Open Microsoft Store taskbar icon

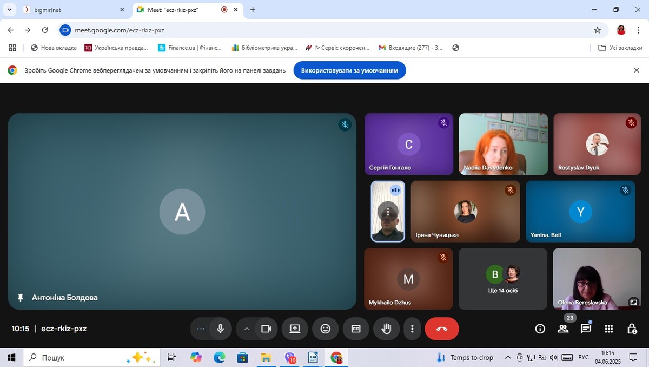tap(242, 357)
